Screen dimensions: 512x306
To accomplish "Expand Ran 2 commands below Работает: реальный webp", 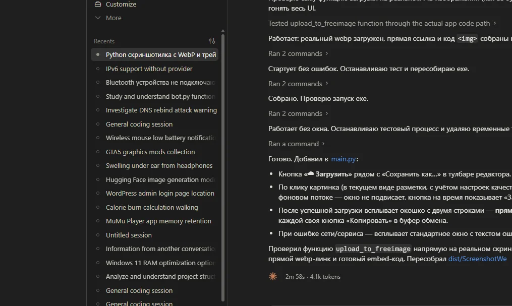I will [298, 53].
